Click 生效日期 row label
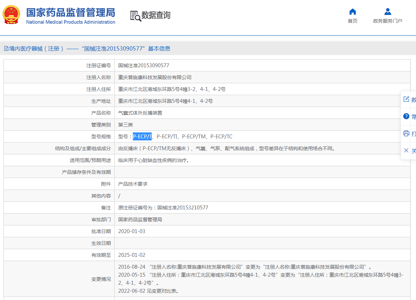Screen dimensions: 416x300 (101, 243)
